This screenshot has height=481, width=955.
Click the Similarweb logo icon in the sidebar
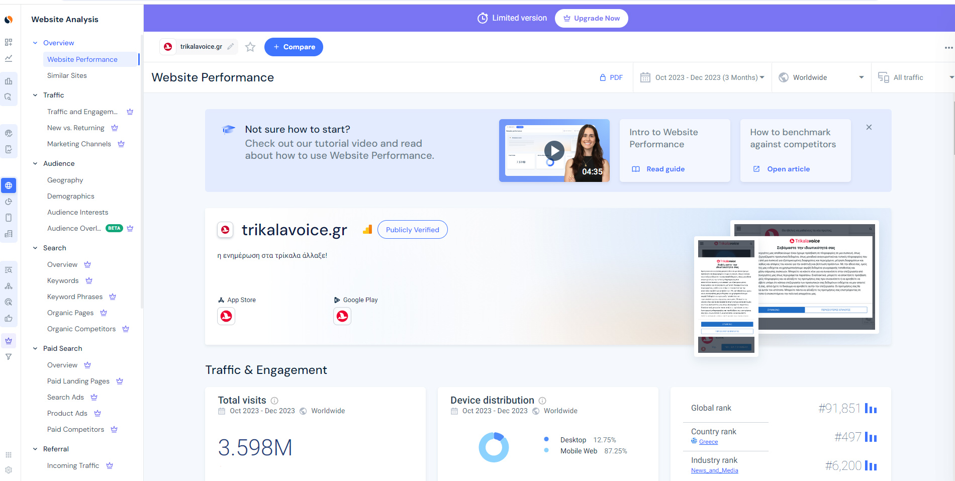coord(9,20)
